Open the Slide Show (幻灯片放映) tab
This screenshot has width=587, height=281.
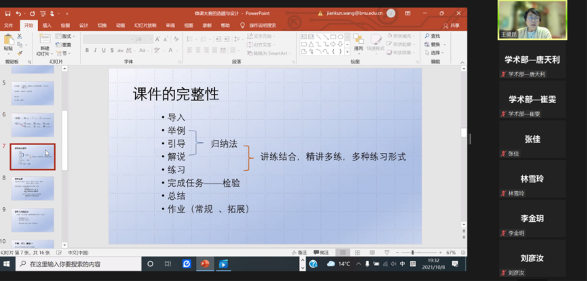click(145, 25)
